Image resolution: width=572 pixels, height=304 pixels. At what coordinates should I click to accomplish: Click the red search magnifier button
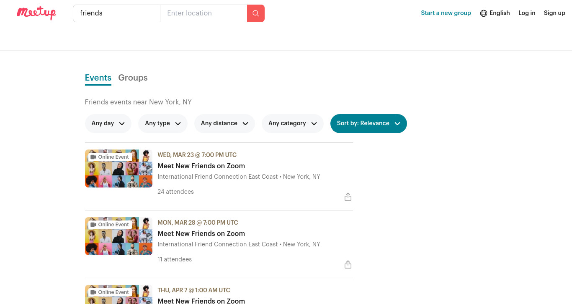click(x=256, y=13)
